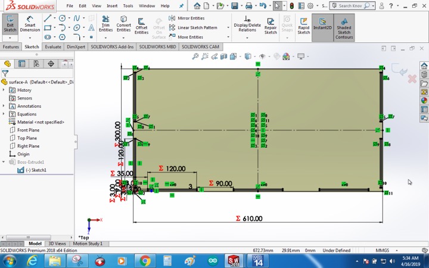Viewport: 429px width, 268px height.
Task: Click Trim Entities tool
Action: (x=105, y=24)
